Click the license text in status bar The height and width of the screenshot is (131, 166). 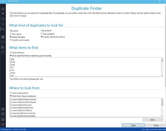154,129
